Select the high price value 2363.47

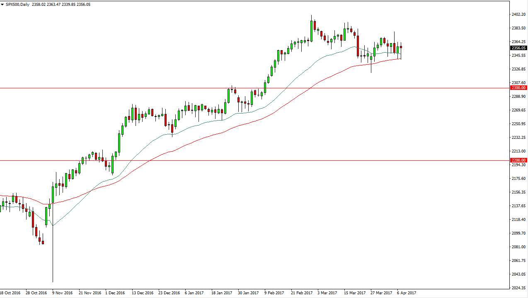53,5
